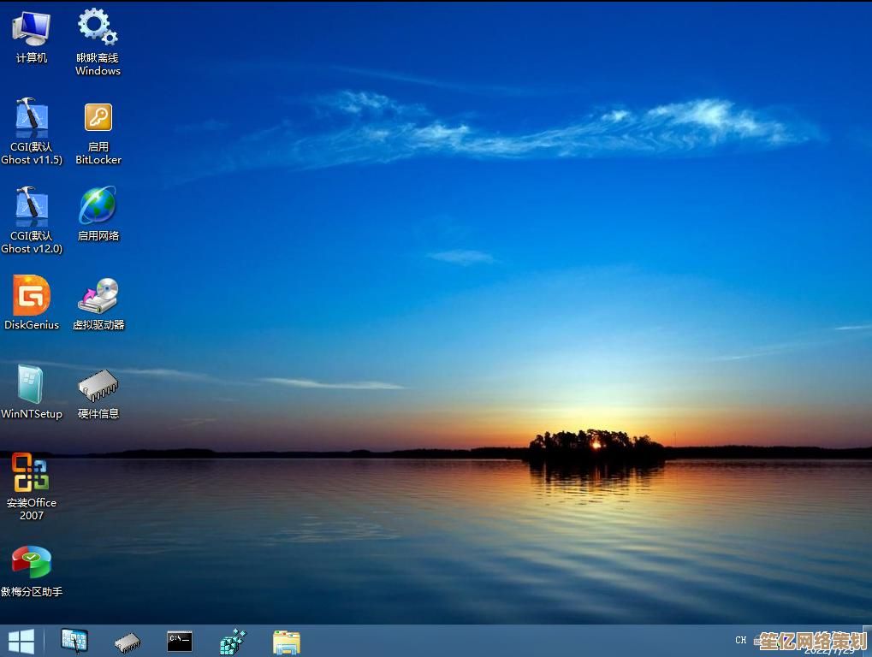Open the taskbar monitor tool icon
872x657 pixels.
tap(74, 641)
